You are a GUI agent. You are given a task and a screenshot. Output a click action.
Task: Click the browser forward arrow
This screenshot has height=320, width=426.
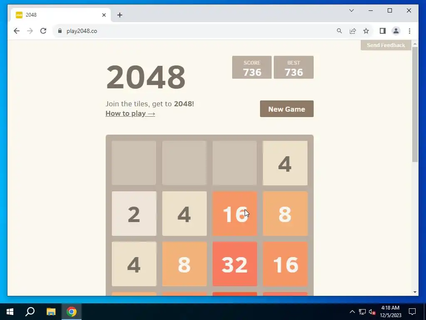[30, 31]
